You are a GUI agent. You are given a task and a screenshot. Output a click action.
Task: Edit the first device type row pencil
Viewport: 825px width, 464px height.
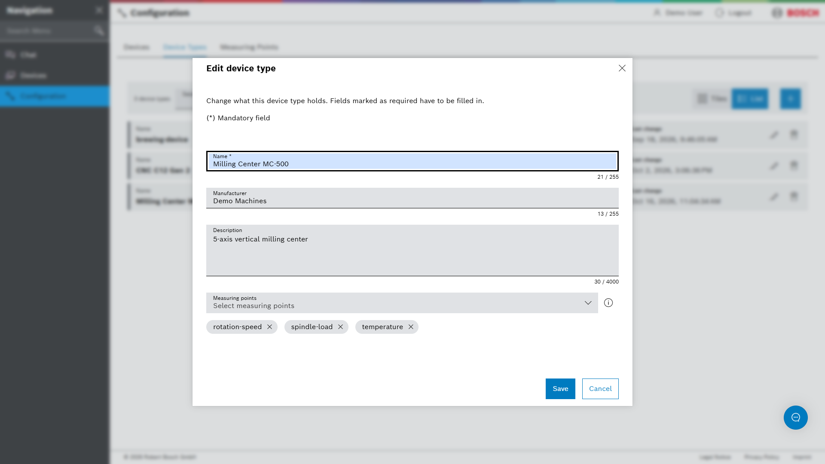pyautogui.click(x=774, y=135)
